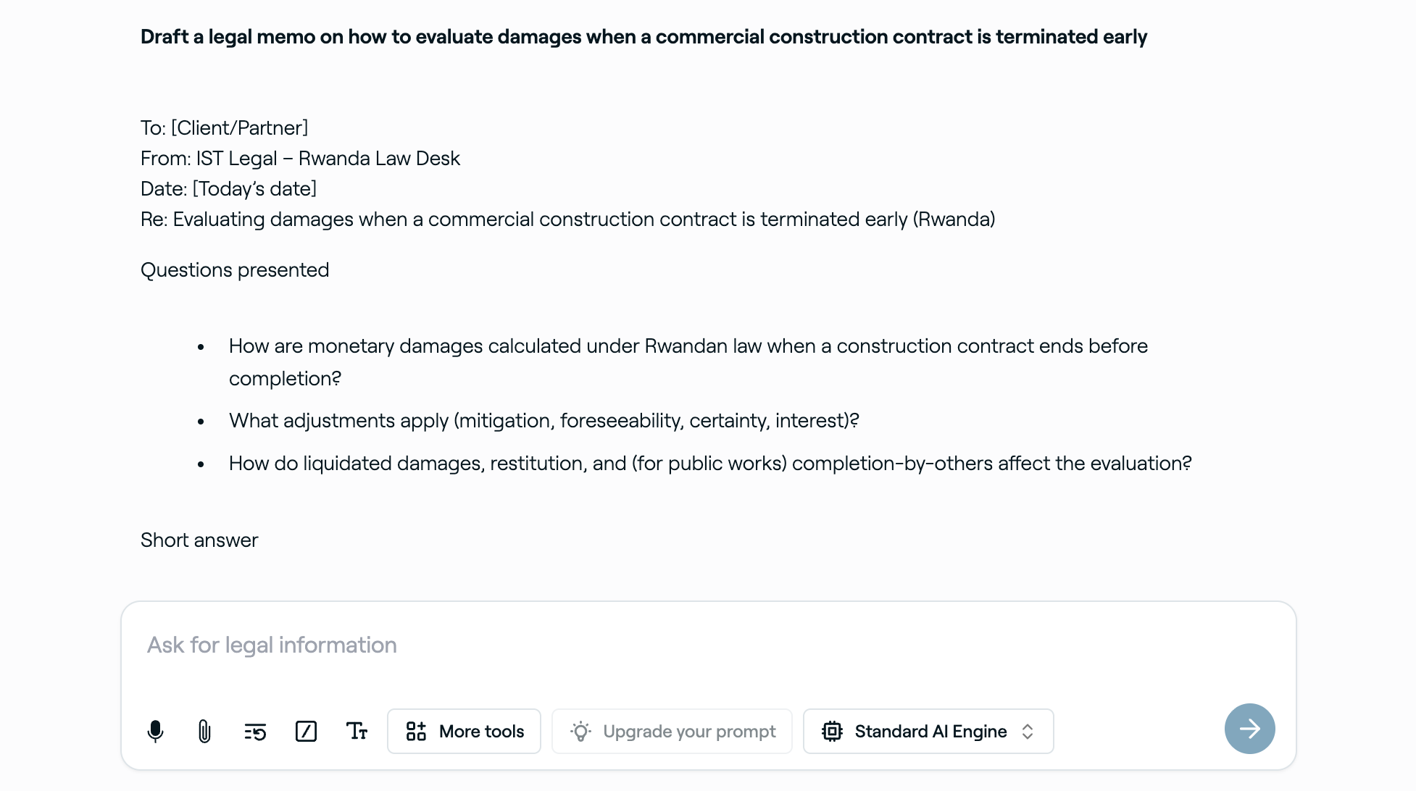Click the Questions presented heading
The width and height of the screenshot is (1416, 791).
pyautogui.click(x=235, y=270)
